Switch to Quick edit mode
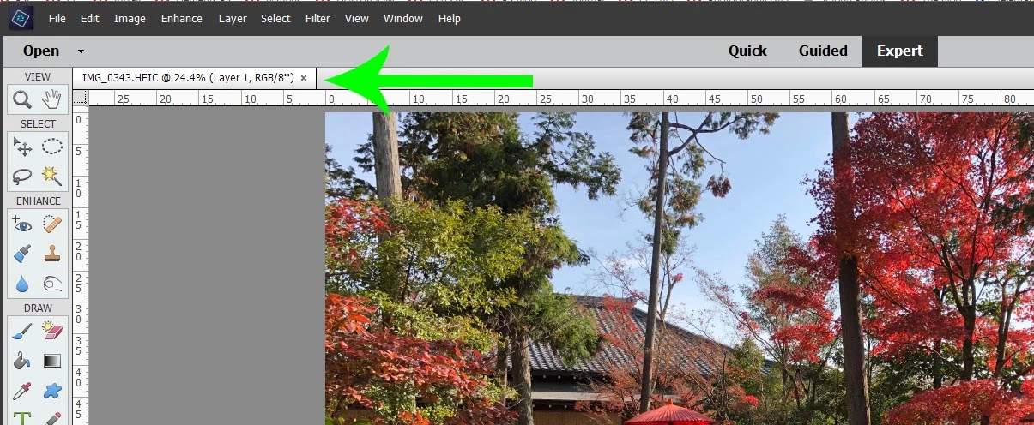The image size is (1034, 425). 747,51
